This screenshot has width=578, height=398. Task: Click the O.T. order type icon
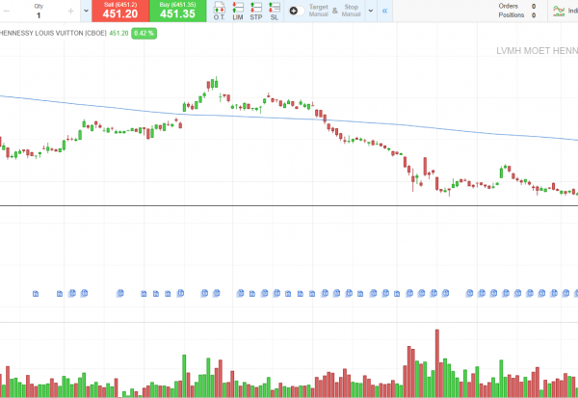(219, 12)
